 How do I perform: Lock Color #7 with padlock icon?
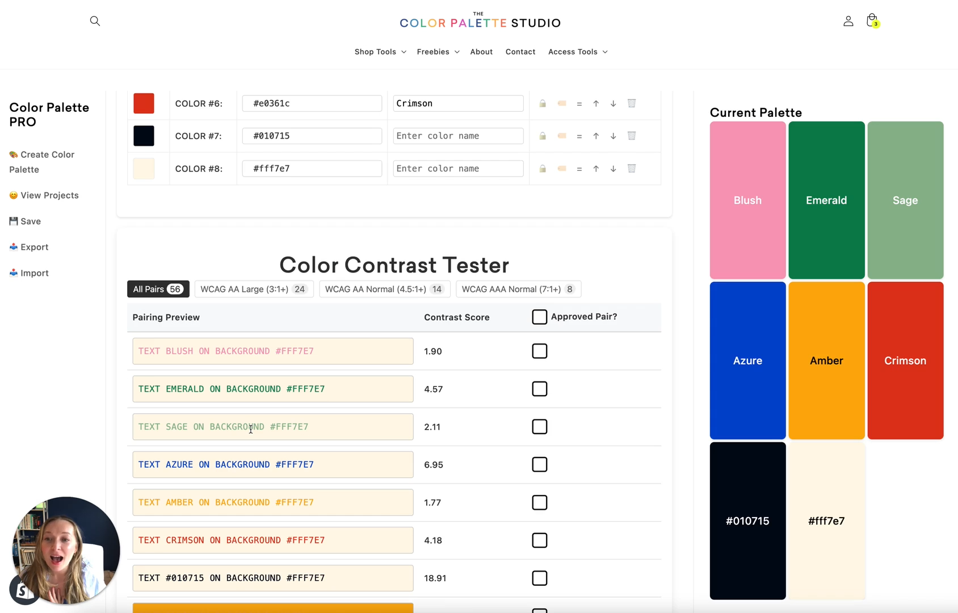[x=543, y=136]
